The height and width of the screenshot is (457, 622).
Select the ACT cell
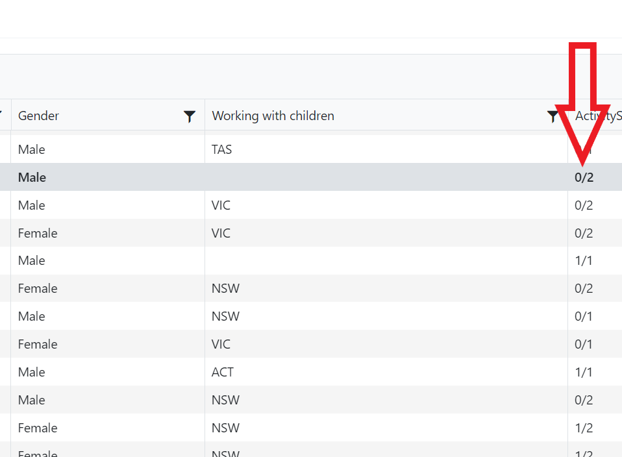pyautogui.click(x=223, y=372)
